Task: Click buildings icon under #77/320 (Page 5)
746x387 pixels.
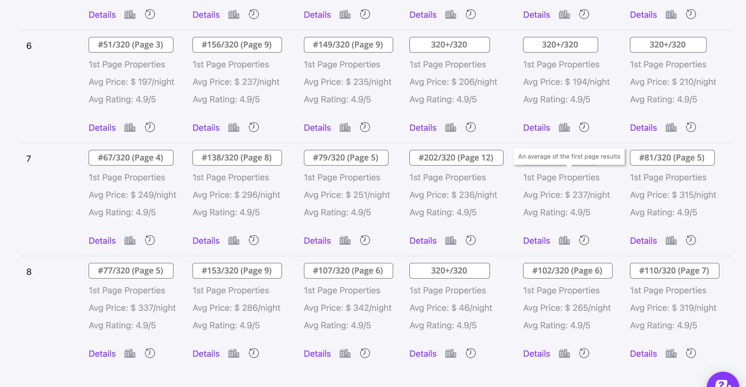Action: click(x=130, y=353)
